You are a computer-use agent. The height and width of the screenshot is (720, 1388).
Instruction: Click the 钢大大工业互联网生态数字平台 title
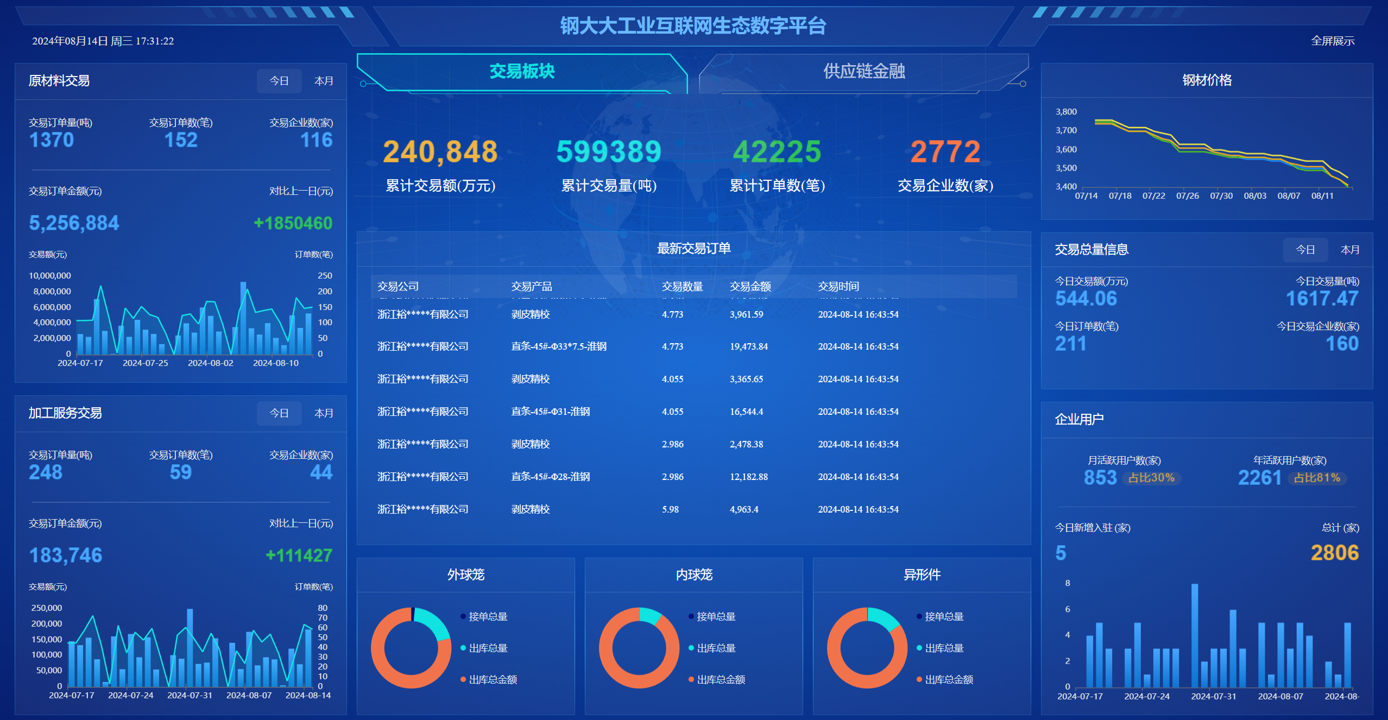point(693,26)
